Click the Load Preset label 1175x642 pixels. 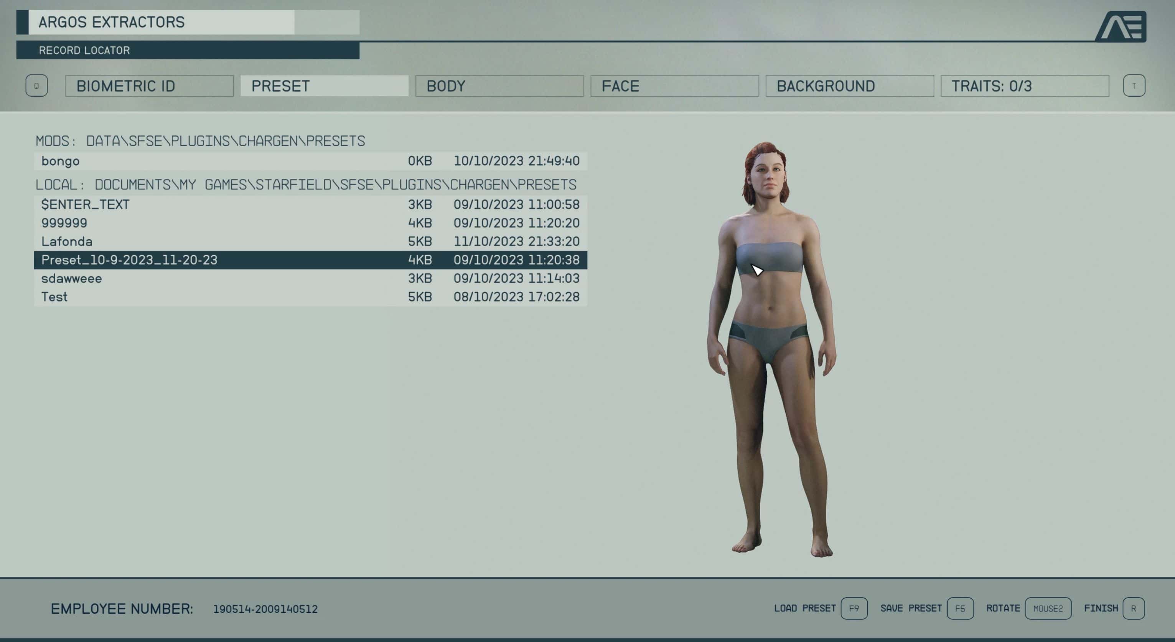point(804,608)
